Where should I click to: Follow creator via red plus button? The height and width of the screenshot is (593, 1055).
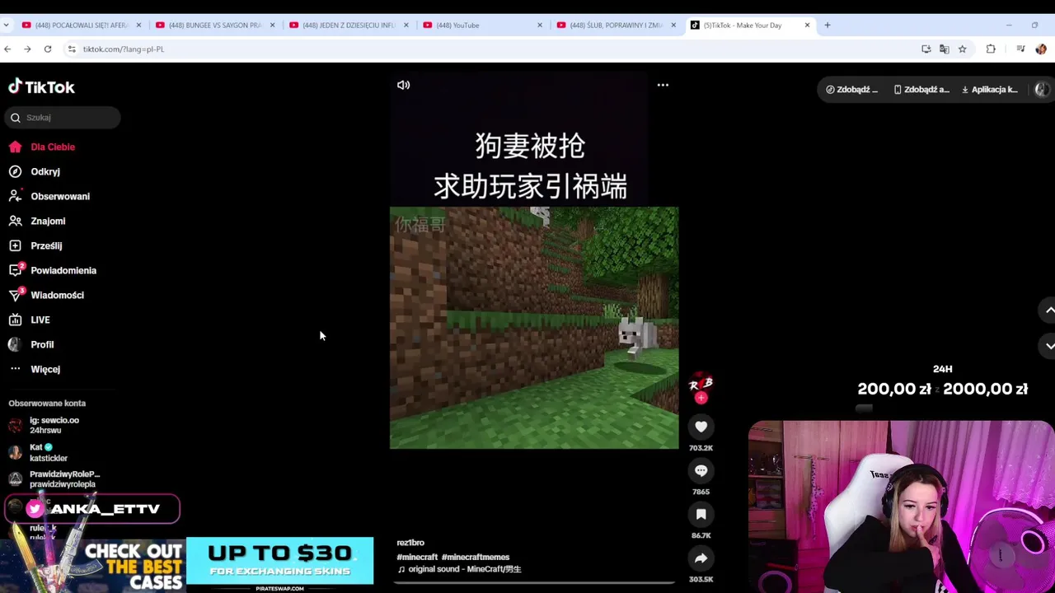[x=701, y=398]
